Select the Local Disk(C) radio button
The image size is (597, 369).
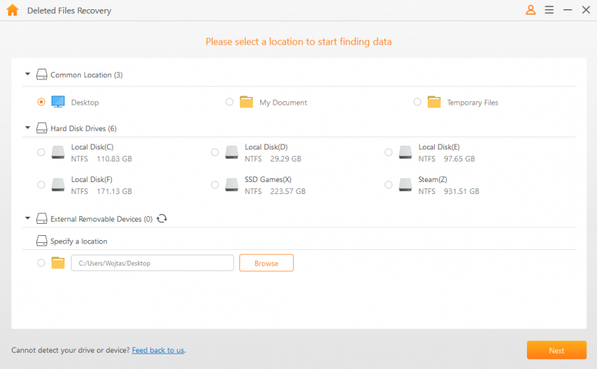pos(41,152)
